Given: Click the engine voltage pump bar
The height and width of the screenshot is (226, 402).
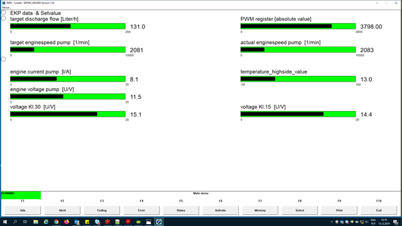Looking at the screenshot, I should pos(68,96).
